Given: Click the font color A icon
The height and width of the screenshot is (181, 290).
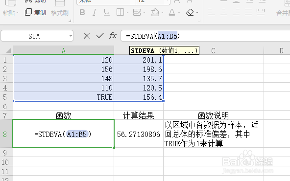Looking at the screenshot, I should tap(172, 12).
